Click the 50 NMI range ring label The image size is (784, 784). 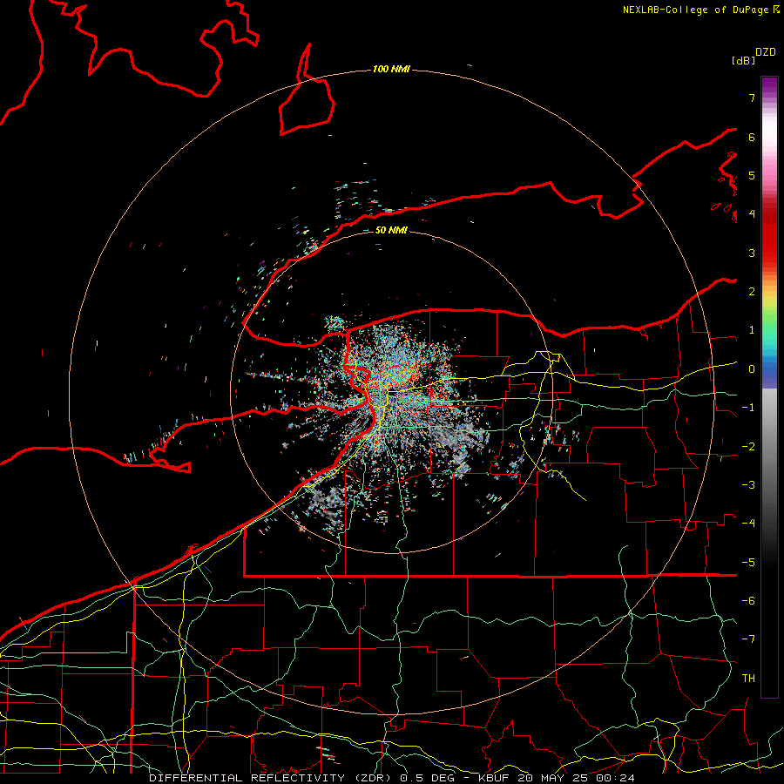[391, 230]
